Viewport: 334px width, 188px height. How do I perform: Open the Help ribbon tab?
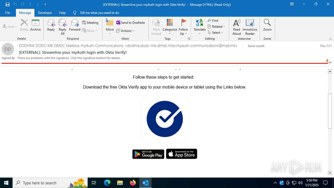(62, 13)
